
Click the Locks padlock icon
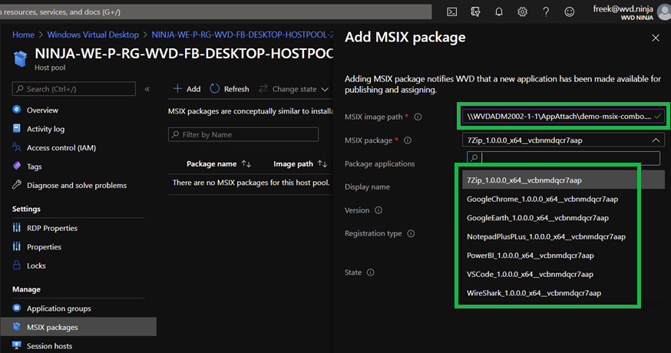pyautogui.click(x=17, y=265)
